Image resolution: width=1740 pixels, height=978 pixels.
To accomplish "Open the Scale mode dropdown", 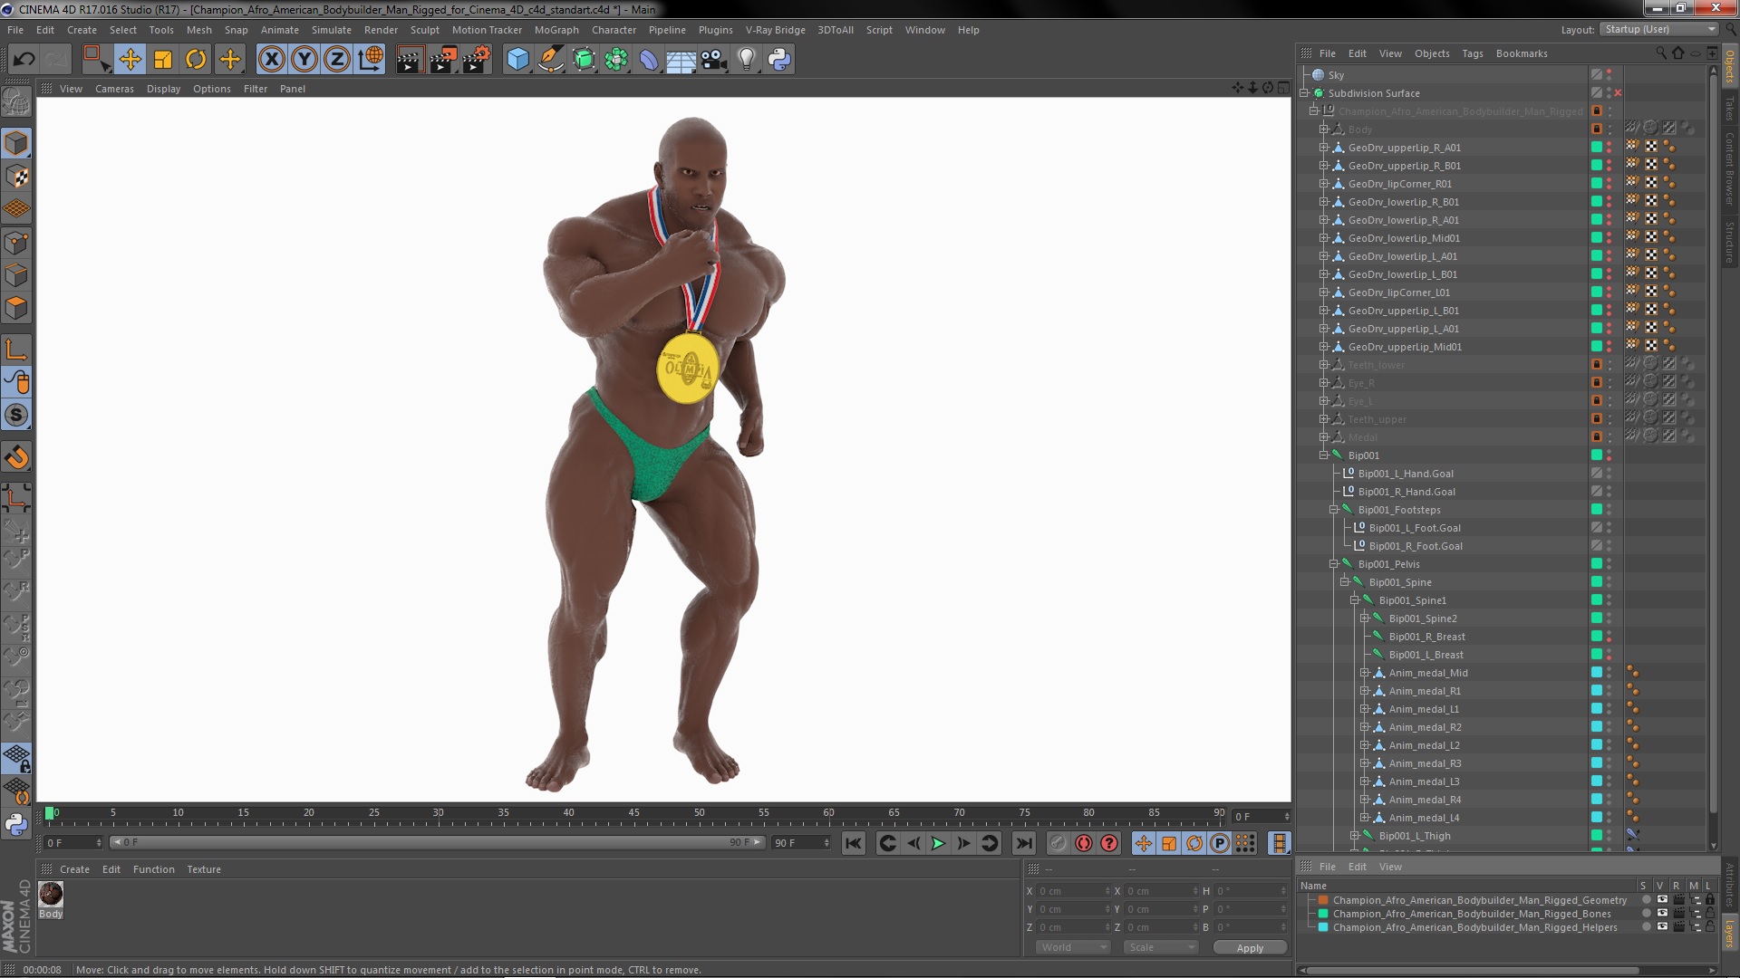I will [1160, 947].
